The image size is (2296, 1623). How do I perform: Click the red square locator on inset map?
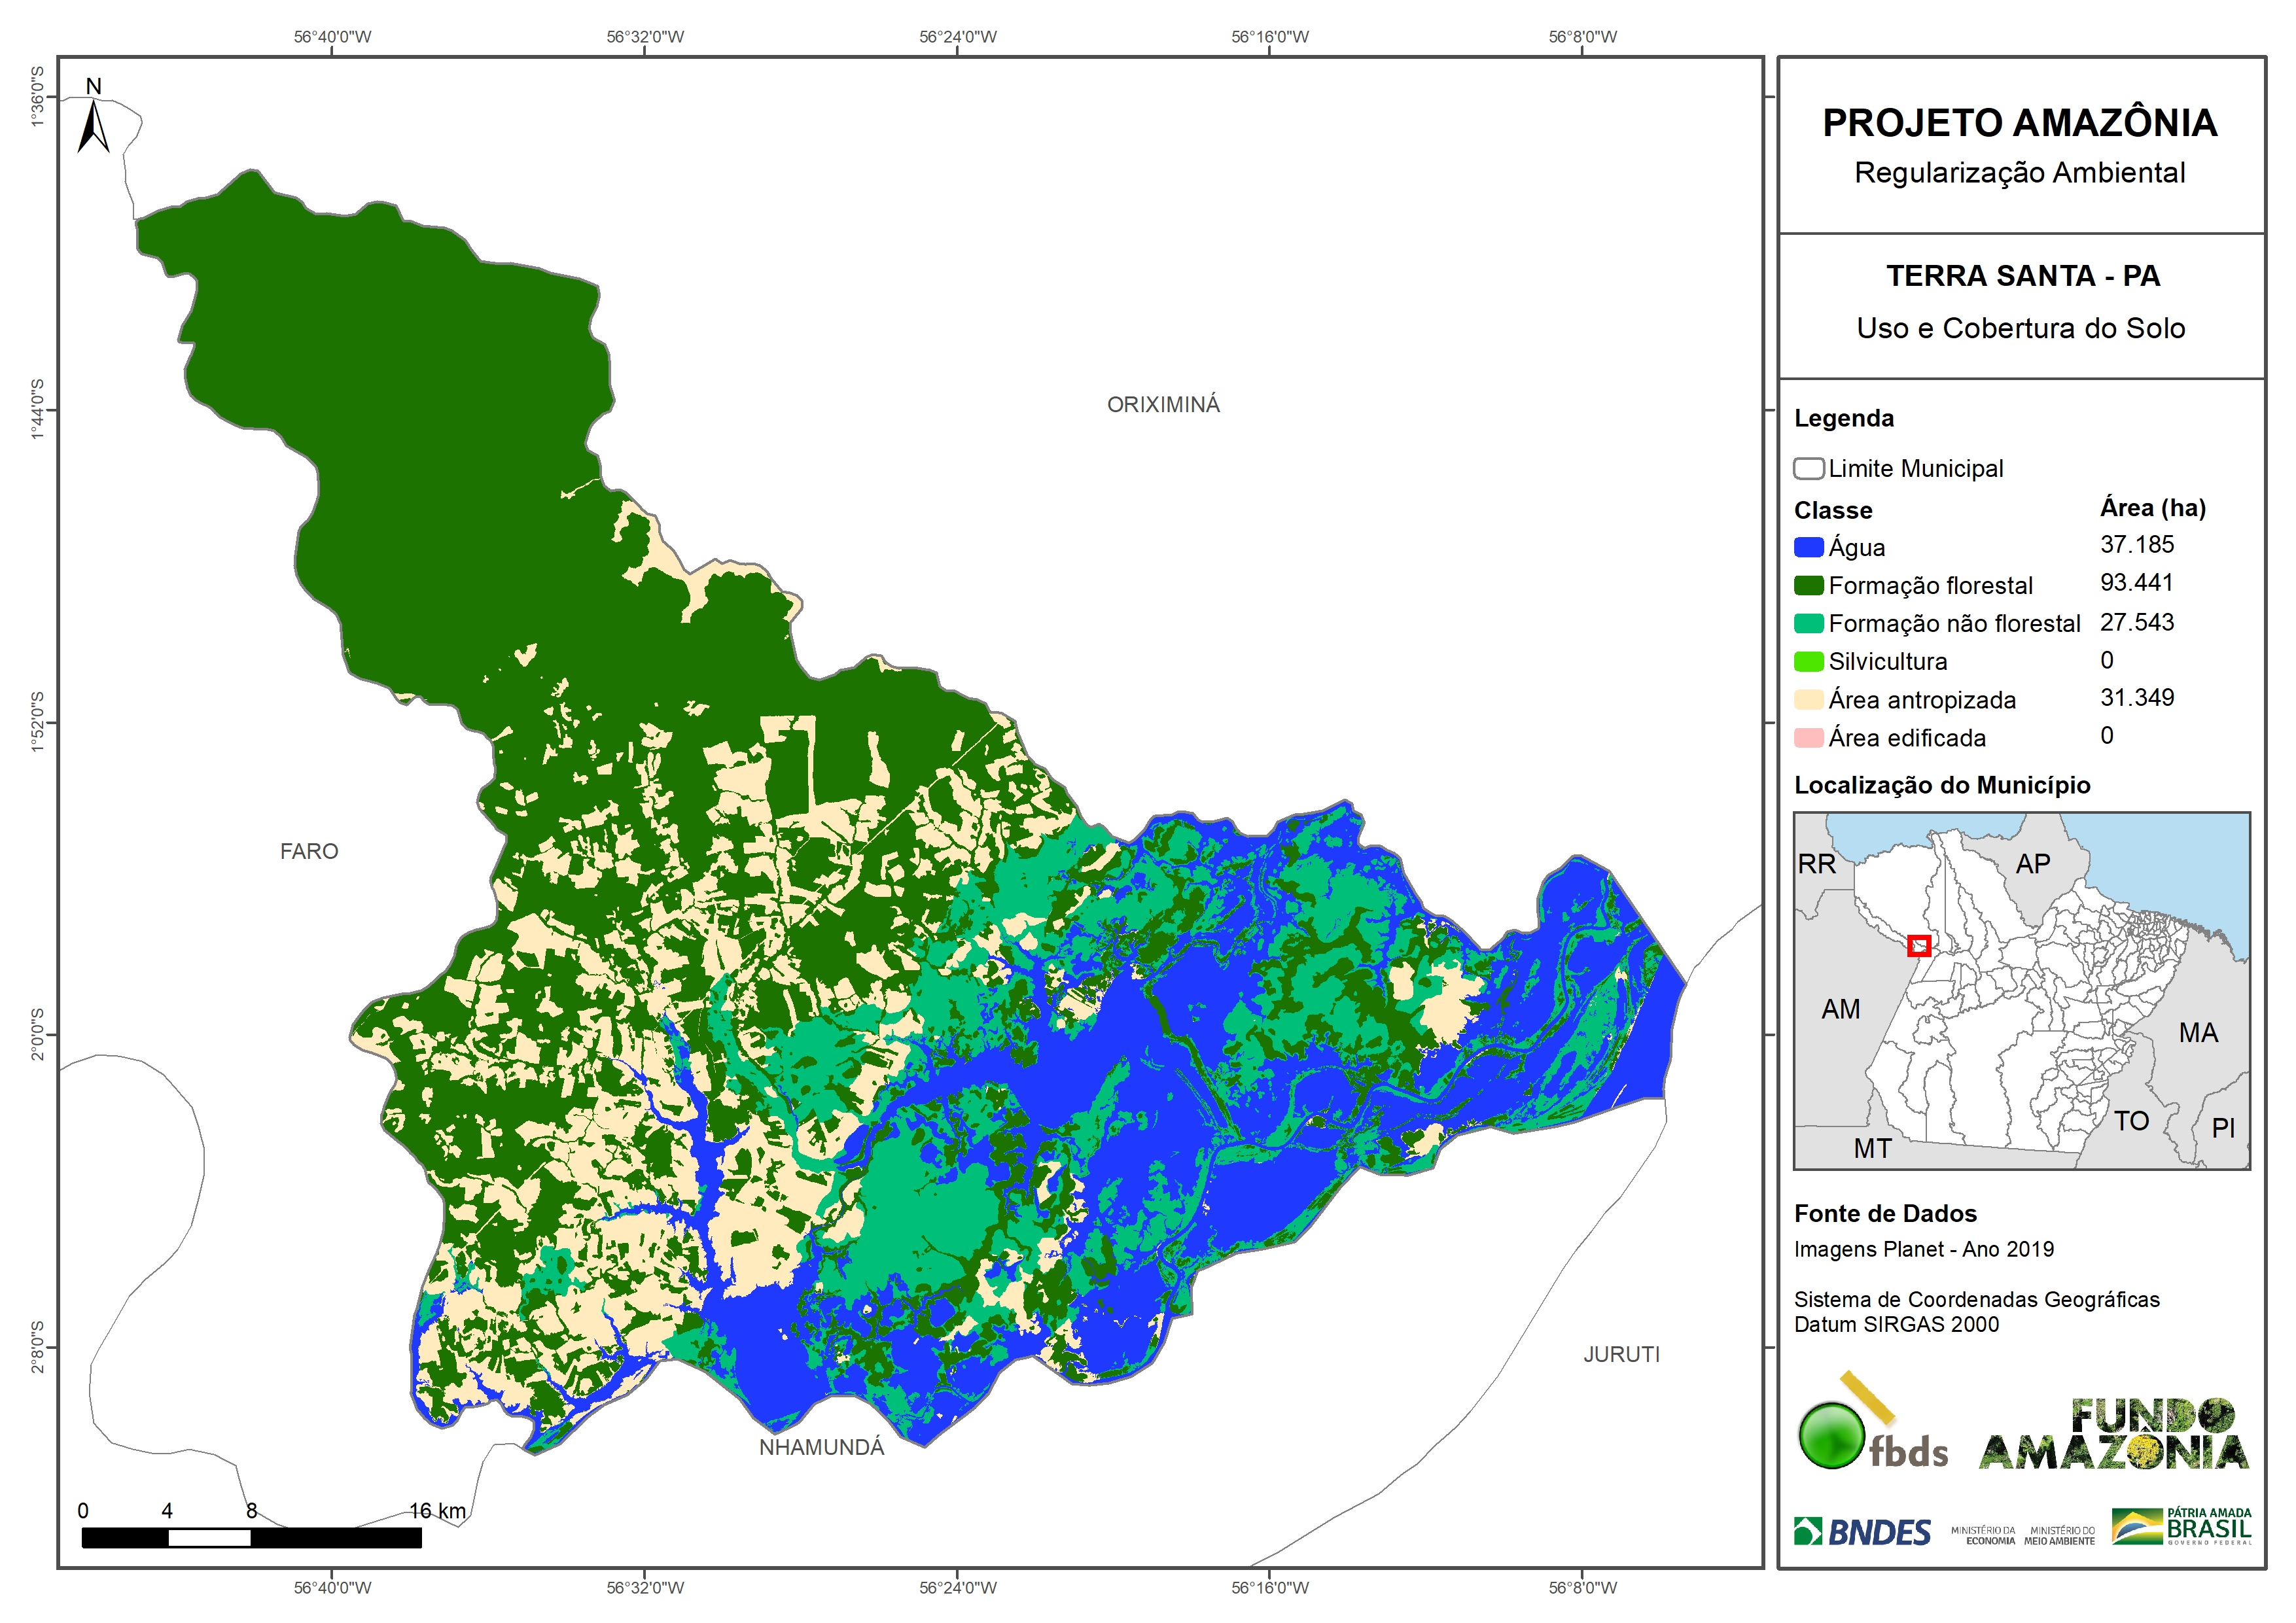pos(1918,945)
